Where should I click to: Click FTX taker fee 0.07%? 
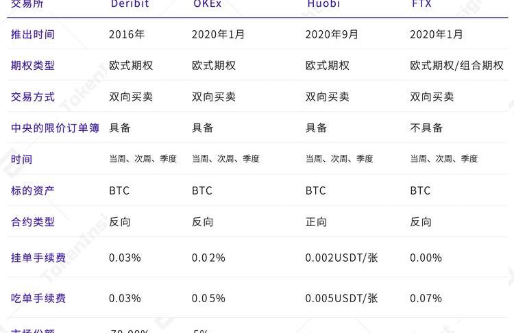pos(426,298)
